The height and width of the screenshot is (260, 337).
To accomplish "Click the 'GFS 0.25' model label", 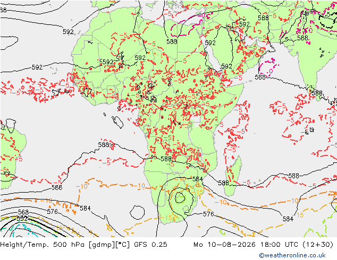I will [150, 245].
